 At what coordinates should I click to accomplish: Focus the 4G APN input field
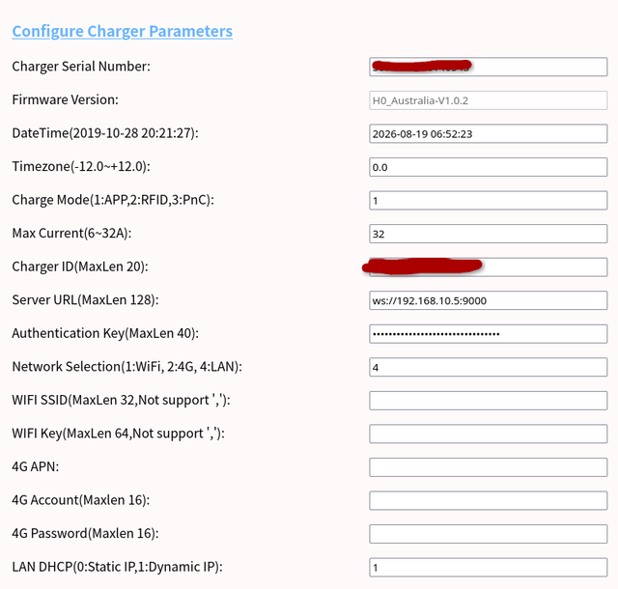[489, 467]
